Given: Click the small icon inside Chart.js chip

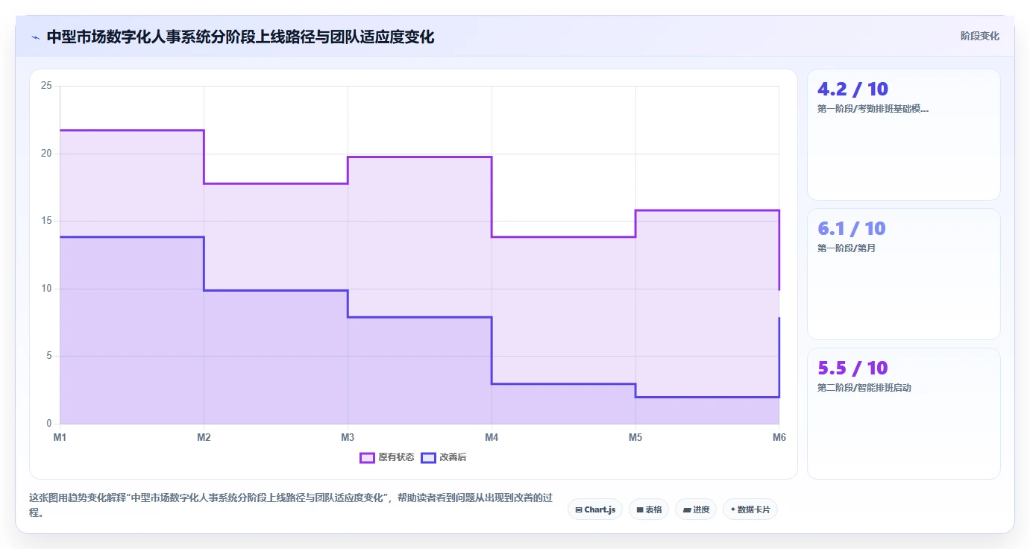Looking at the screenshot, I should point(579,510).
